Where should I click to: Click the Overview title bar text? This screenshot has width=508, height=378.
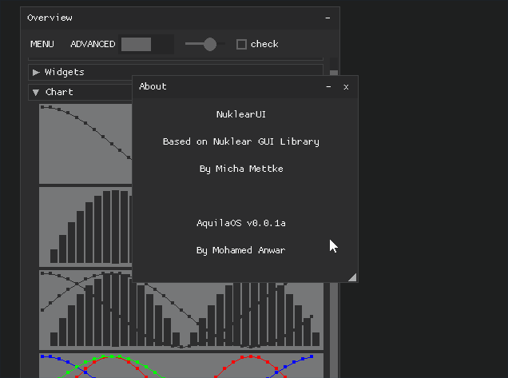pyautogui.click(x=50, y=18)
